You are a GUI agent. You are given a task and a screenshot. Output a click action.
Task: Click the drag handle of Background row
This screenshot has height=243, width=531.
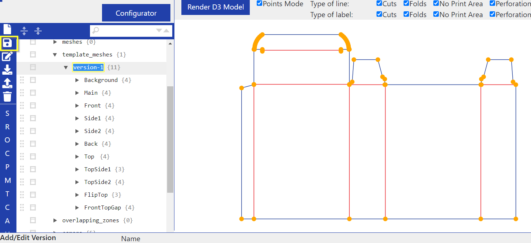point(22,80)
